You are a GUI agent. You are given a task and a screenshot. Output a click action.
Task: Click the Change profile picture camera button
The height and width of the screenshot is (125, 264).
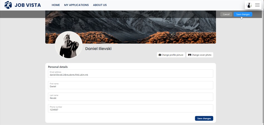pos(171,55)
